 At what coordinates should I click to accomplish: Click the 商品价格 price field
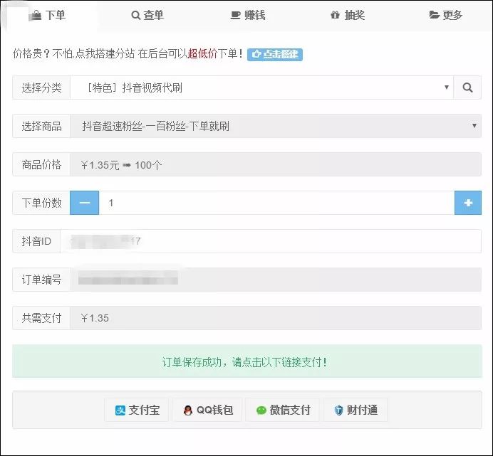(275, 164)
